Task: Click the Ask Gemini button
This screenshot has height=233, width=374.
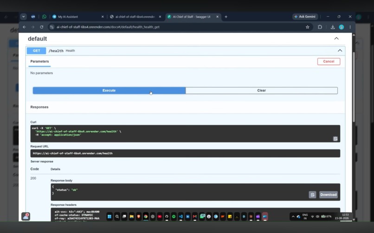Action: [x=305, y=17]
